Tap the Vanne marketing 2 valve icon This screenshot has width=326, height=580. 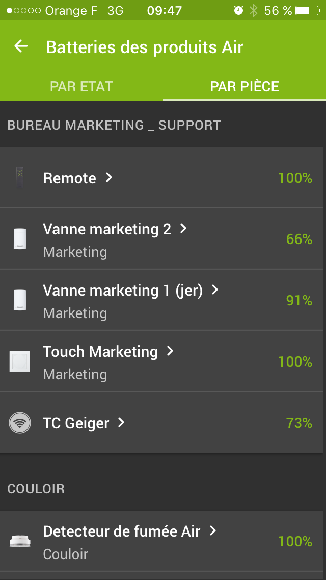pos(20,239)
